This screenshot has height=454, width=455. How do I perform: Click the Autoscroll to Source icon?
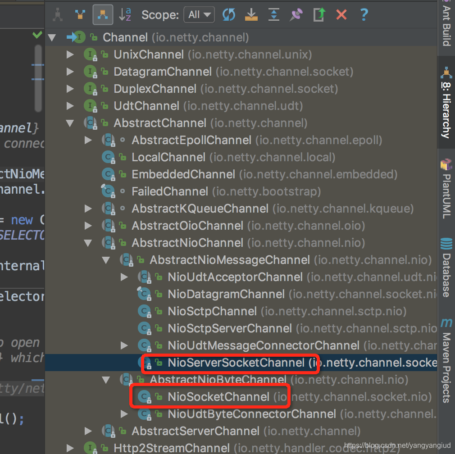tap(251, 14)
